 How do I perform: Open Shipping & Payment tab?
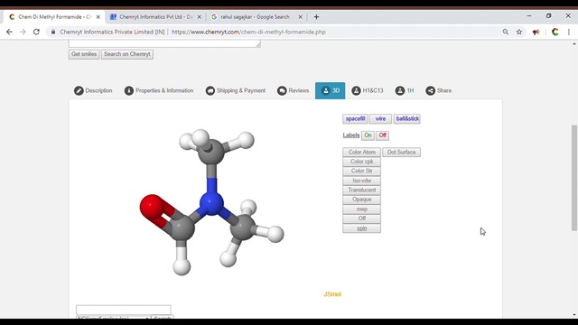click(x=236, y=90)
